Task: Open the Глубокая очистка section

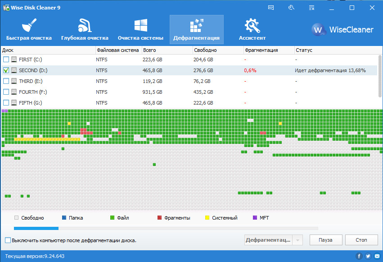Action: (x=85, y=29)
